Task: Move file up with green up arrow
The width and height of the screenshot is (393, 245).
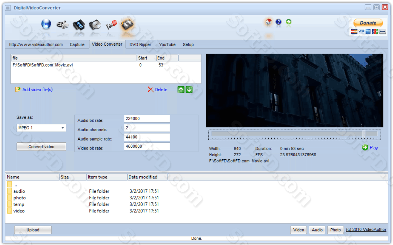Action: pyautogui.click(x=181, y=89)
